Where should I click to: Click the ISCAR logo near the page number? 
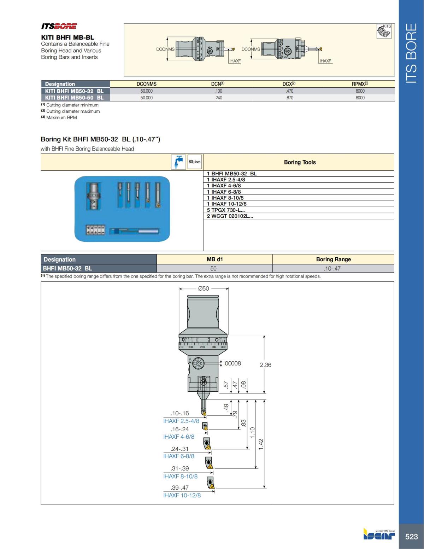click(379, 535)
